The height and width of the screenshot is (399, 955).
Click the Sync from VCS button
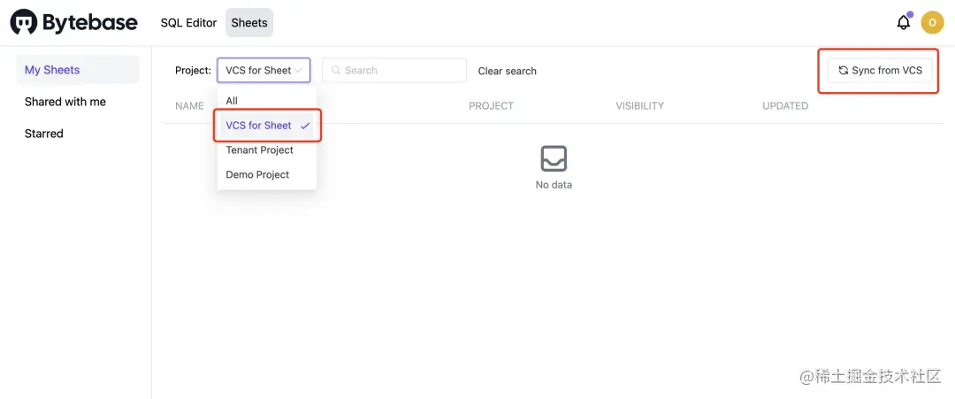point(880,70)
